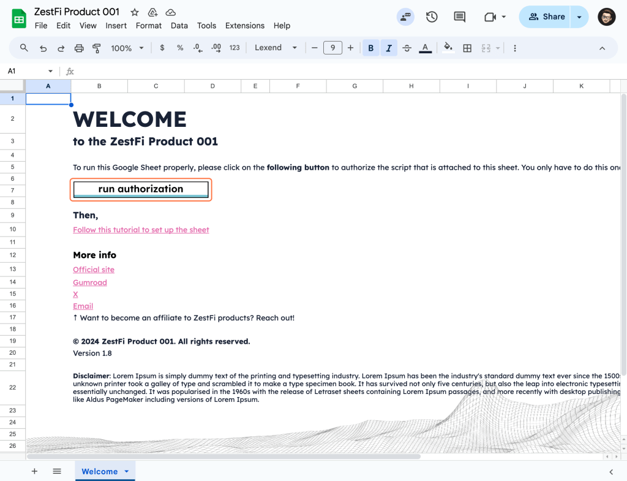Image resolution: width=627 pixels, height=481 pixels.
Task: Click the Print icon
Action: (79, 47)
